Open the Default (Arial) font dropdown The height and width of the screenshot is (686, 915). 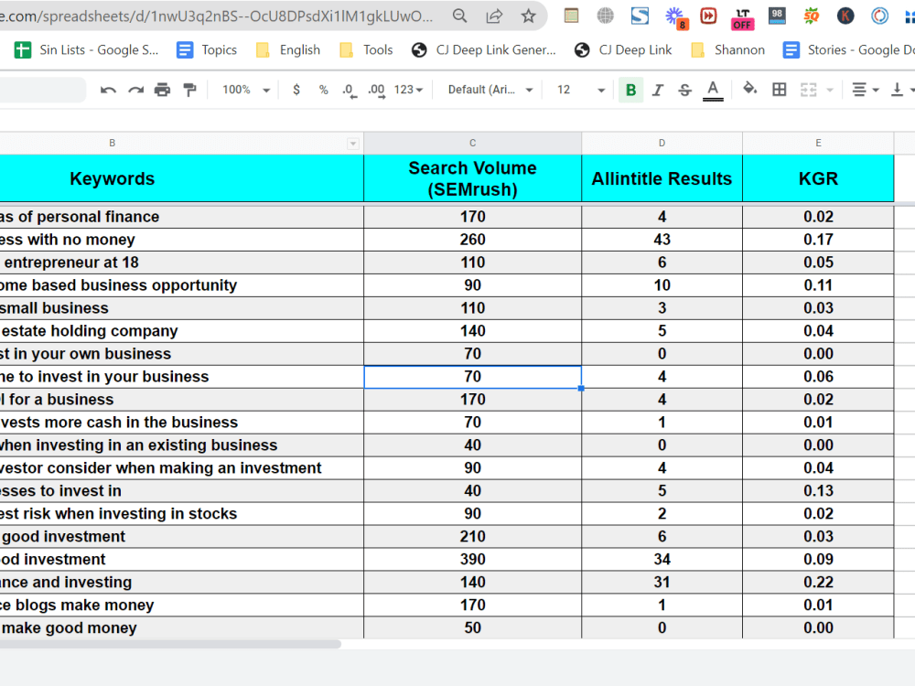(490, 90)
